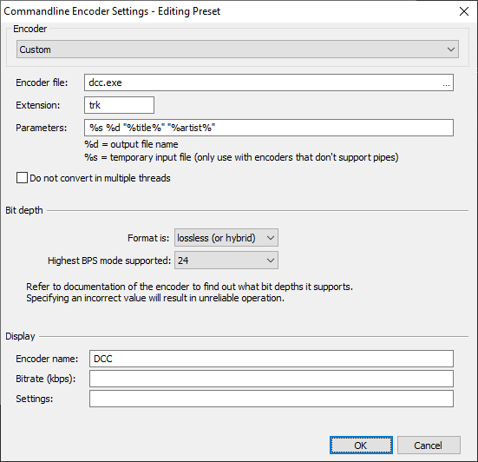Confirm settings with the OK button

pyautogui.click(x=361, y=445)
